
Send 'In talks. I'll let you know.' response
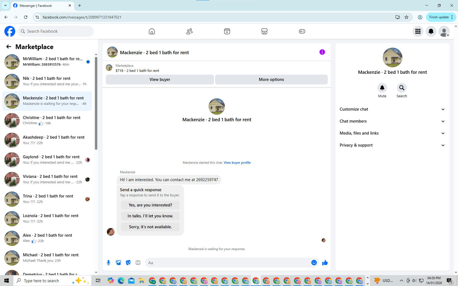pos(150,216)
